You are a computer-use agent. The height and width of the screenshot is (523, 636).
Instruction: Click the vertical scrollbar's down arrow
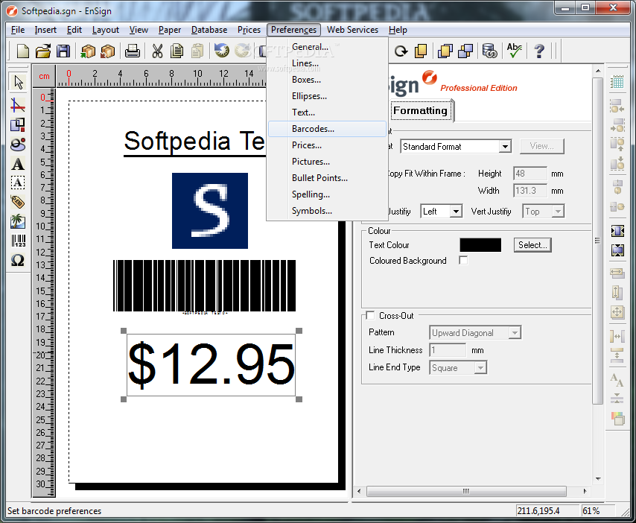(x=598, y=479)
